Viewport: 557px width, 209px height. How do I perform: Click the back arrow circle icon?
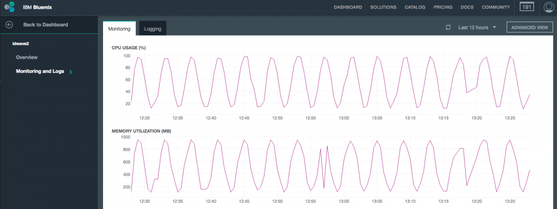9,25
